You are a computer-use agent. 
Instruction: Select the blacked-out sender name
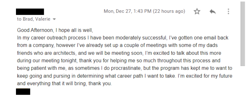pyautogui.click(x=30, y=12)
